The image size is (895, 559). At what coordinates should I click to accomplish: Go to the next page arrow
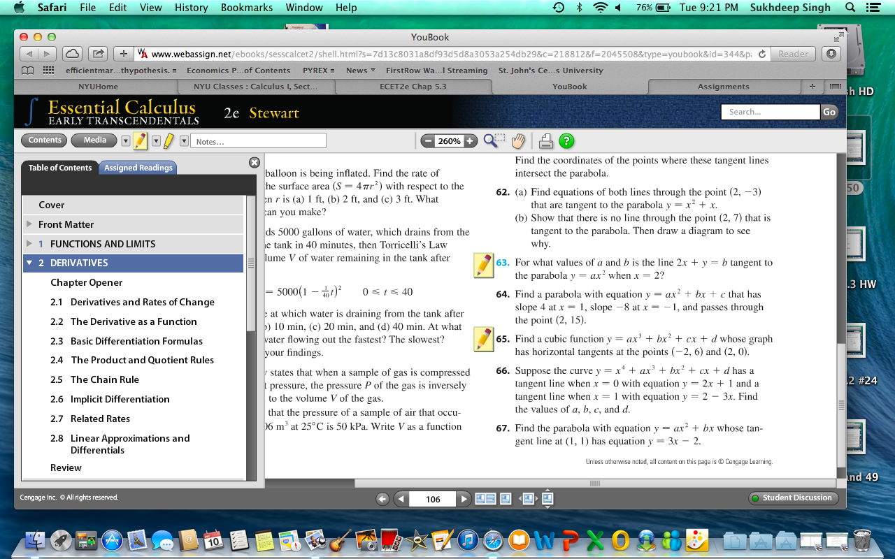465,499
